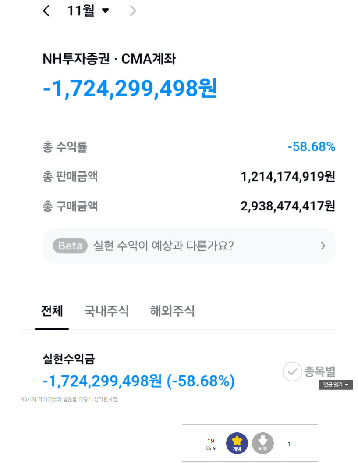Switch to the 국내주식 tab
The height and width of the screenshot is (463, 358).
click(x=106, y=311)
